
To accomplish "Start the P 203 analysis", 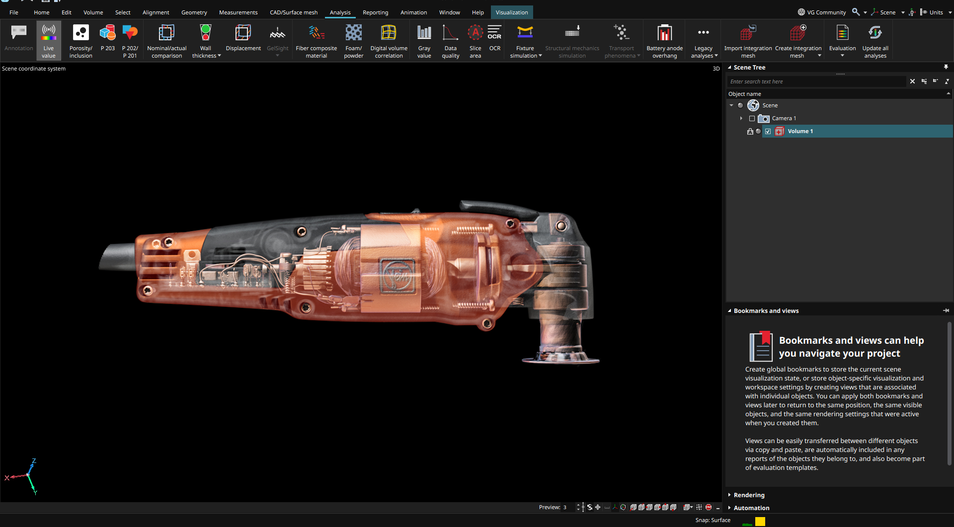I will 107,38.
